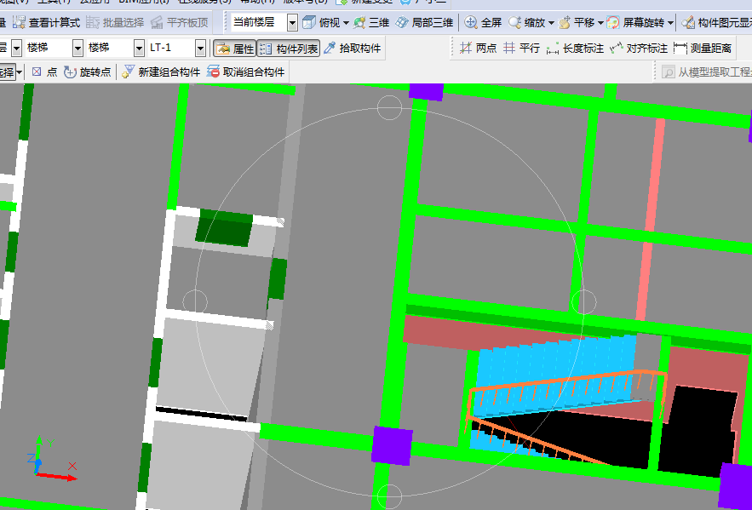Open the first 楼梯 category dropdown
752x510 pixels.
pyautogui.click(x=77, y=48)
